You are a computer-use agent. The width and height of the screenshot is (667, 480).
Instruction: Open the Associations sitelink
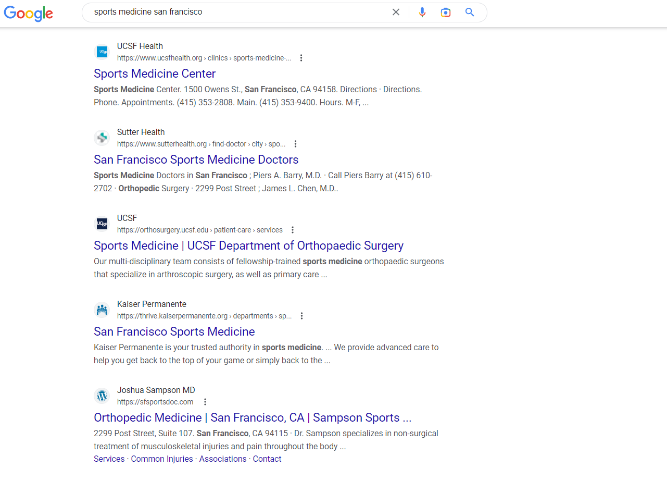(223, 459)
